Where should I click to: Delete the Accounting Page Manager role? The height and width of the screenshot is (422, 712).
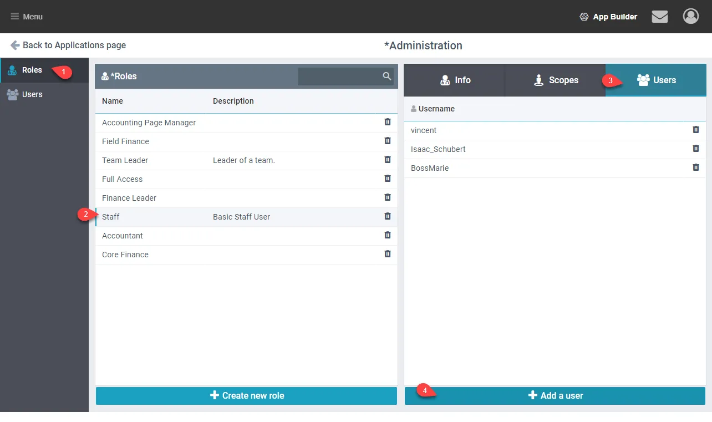388,122
